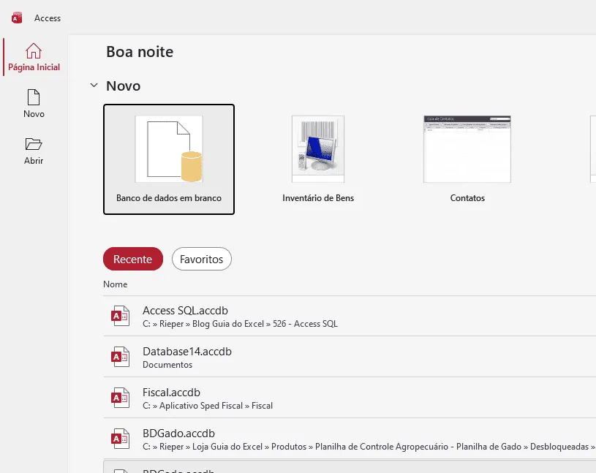The image size is (596, 473).
Task: Choose Banco de dados em branco template
Action: pyautogui.click(x=169, y=159)
